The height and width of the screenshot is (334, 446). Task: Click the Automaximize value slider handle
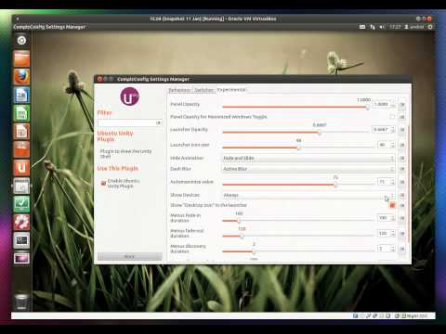(x=335, y=185)
